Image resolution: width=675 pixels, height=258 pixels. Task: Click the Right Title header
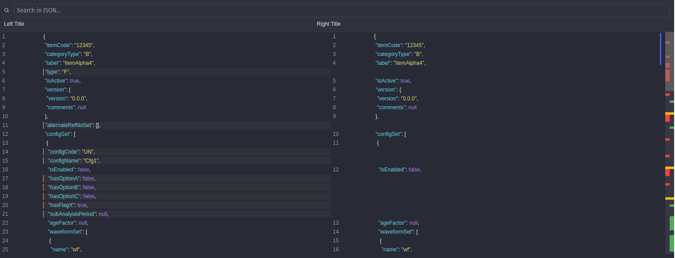click(x=329, y=24)
